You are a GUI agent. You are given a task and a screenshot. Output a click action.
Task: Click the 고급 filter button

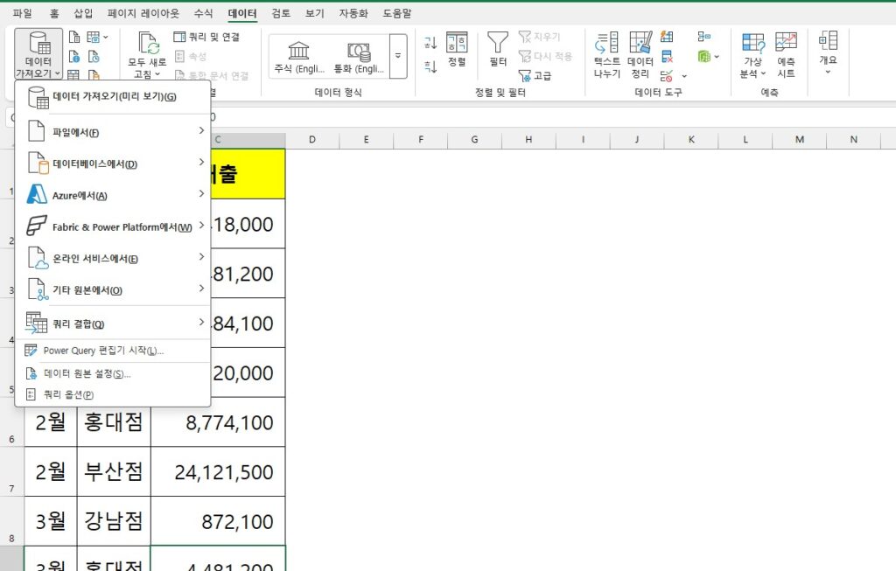click(x=535, y=76)
